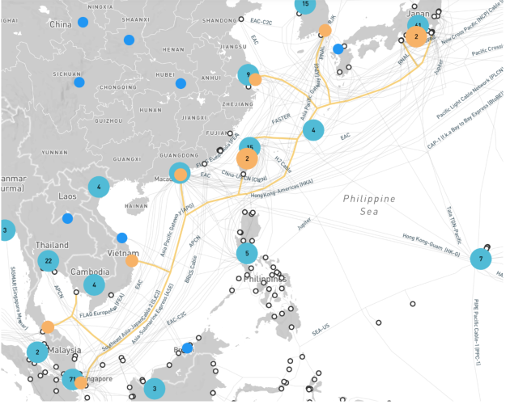The width and height of the screenshot is (510, 413).
Task: Select the orange marker beside the 9 cluster
Action: click(255, 79)
